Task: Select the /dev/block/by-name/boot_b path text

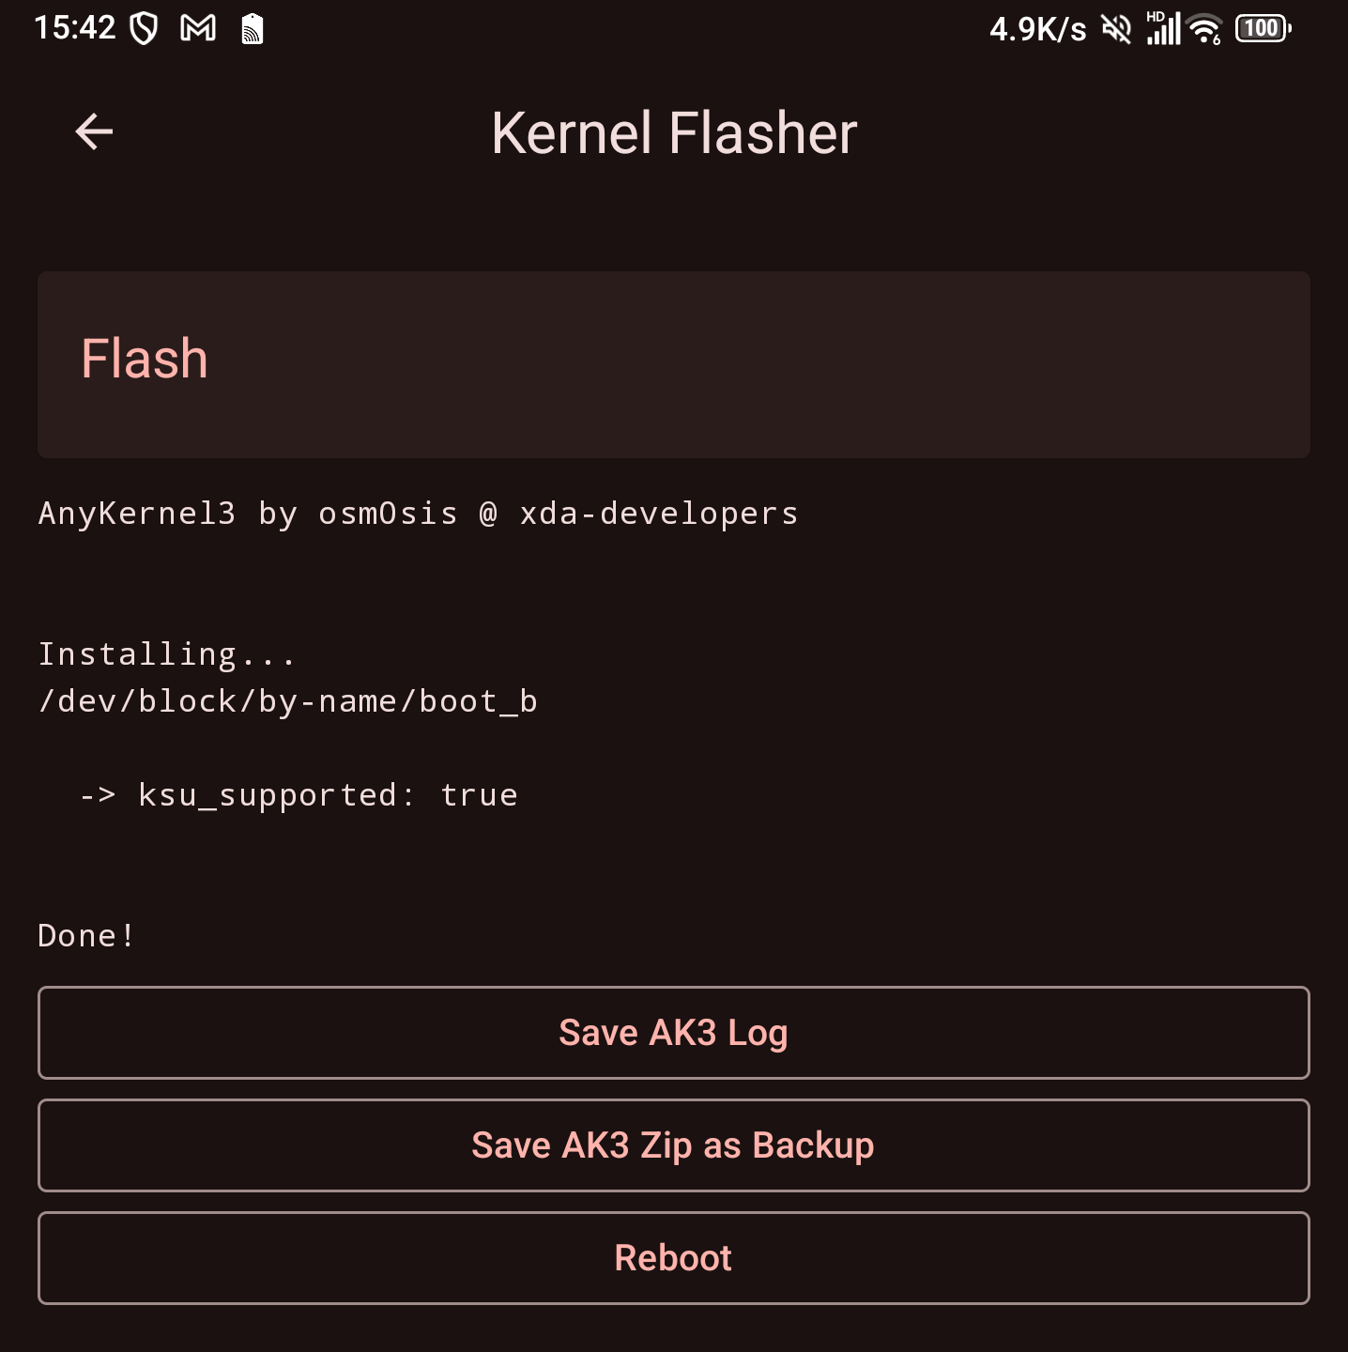Action: pos(287,701)
